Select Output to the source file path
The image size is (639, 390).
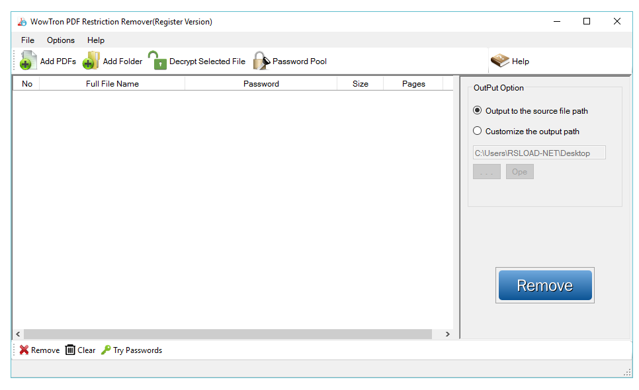[x=477, y=110]
